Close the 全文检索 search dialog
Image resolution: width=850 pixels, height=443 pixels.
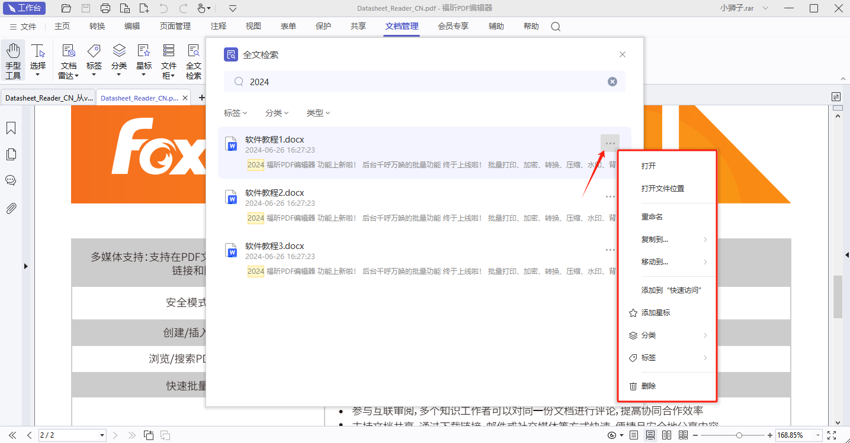623,54
